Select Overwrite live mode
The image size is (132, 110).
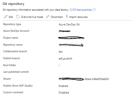(32, 17)
